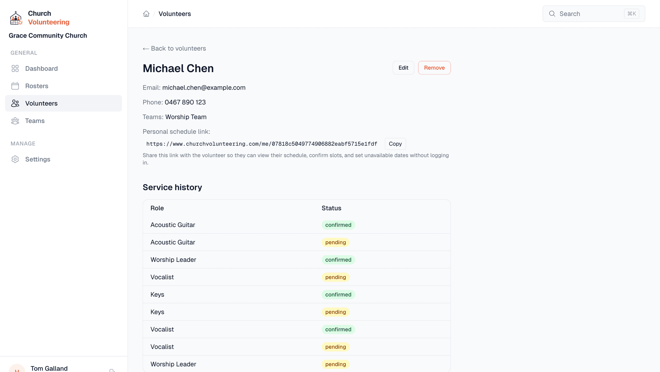Click the Michael Chen heading
The width and height of the screenshot is (660, 372).
pyautogui.click(x=178, y=68)
